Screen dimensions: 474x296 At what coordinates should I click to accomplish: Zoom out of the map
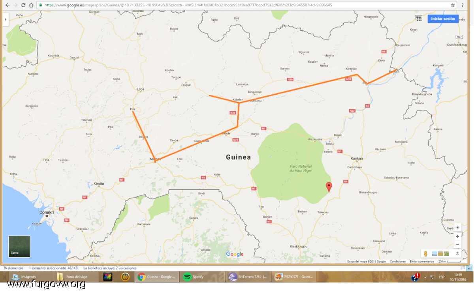pyautogui.click(x=457, y=245)
